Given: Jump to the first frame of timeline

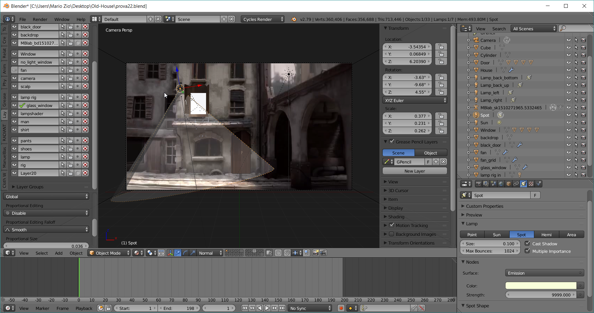Looking at the screenshot, I should (244, 308).
